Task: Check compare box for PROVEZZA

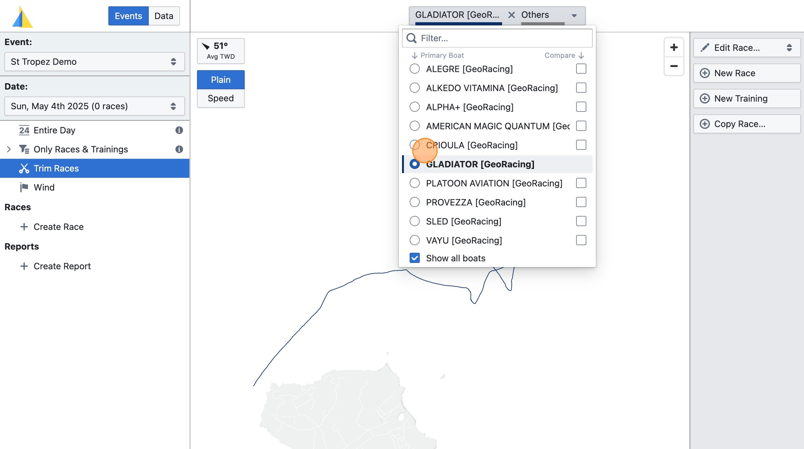Action: click(x=581, y=202)
